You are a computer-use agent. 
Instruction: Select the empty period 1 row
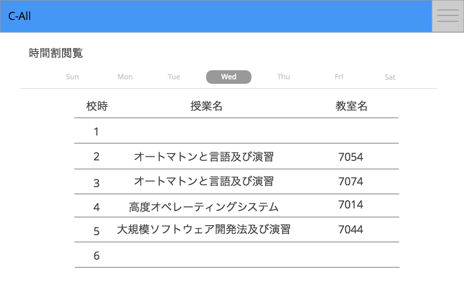(237, 131)
